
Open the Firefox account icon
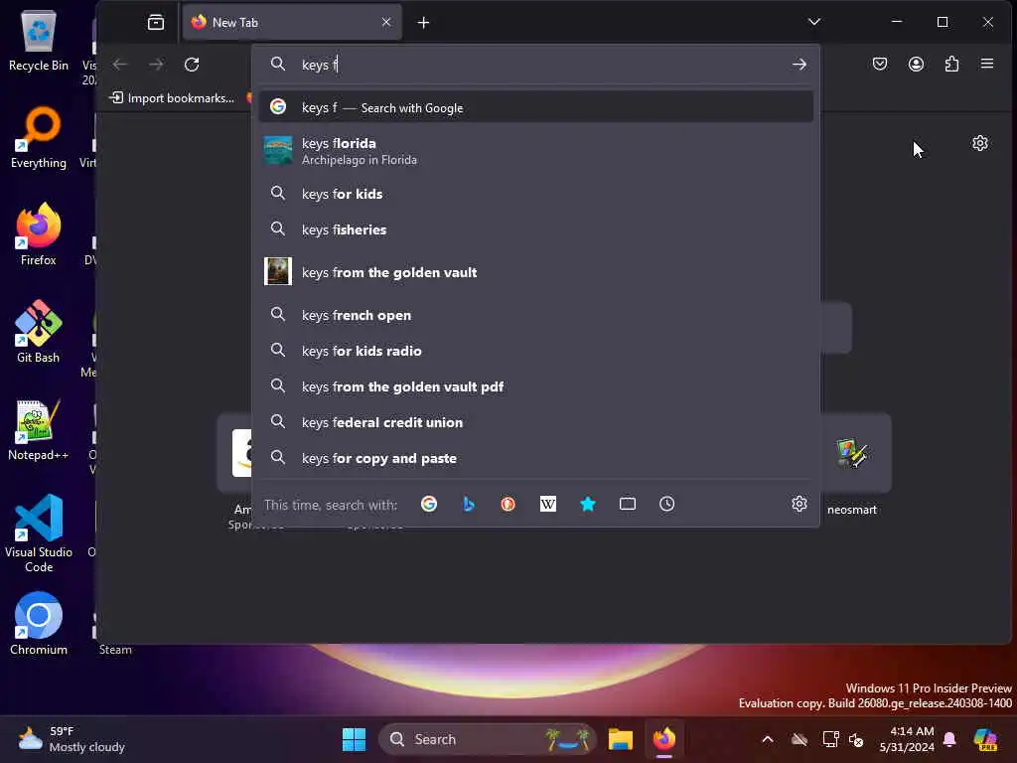click(x=916, y=64)
